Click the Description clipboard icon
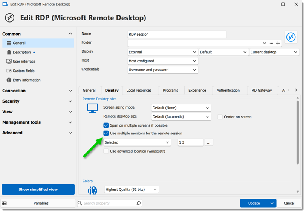The image size is (306, 213). pos(9,52)
